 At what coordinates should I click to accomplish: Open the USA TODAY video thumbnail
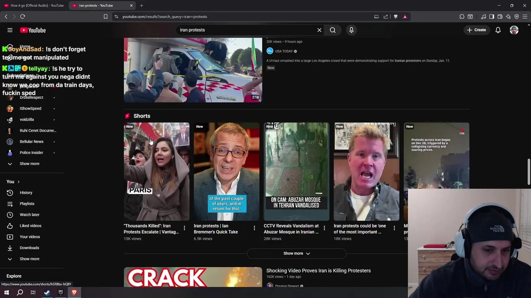[193, 70]
